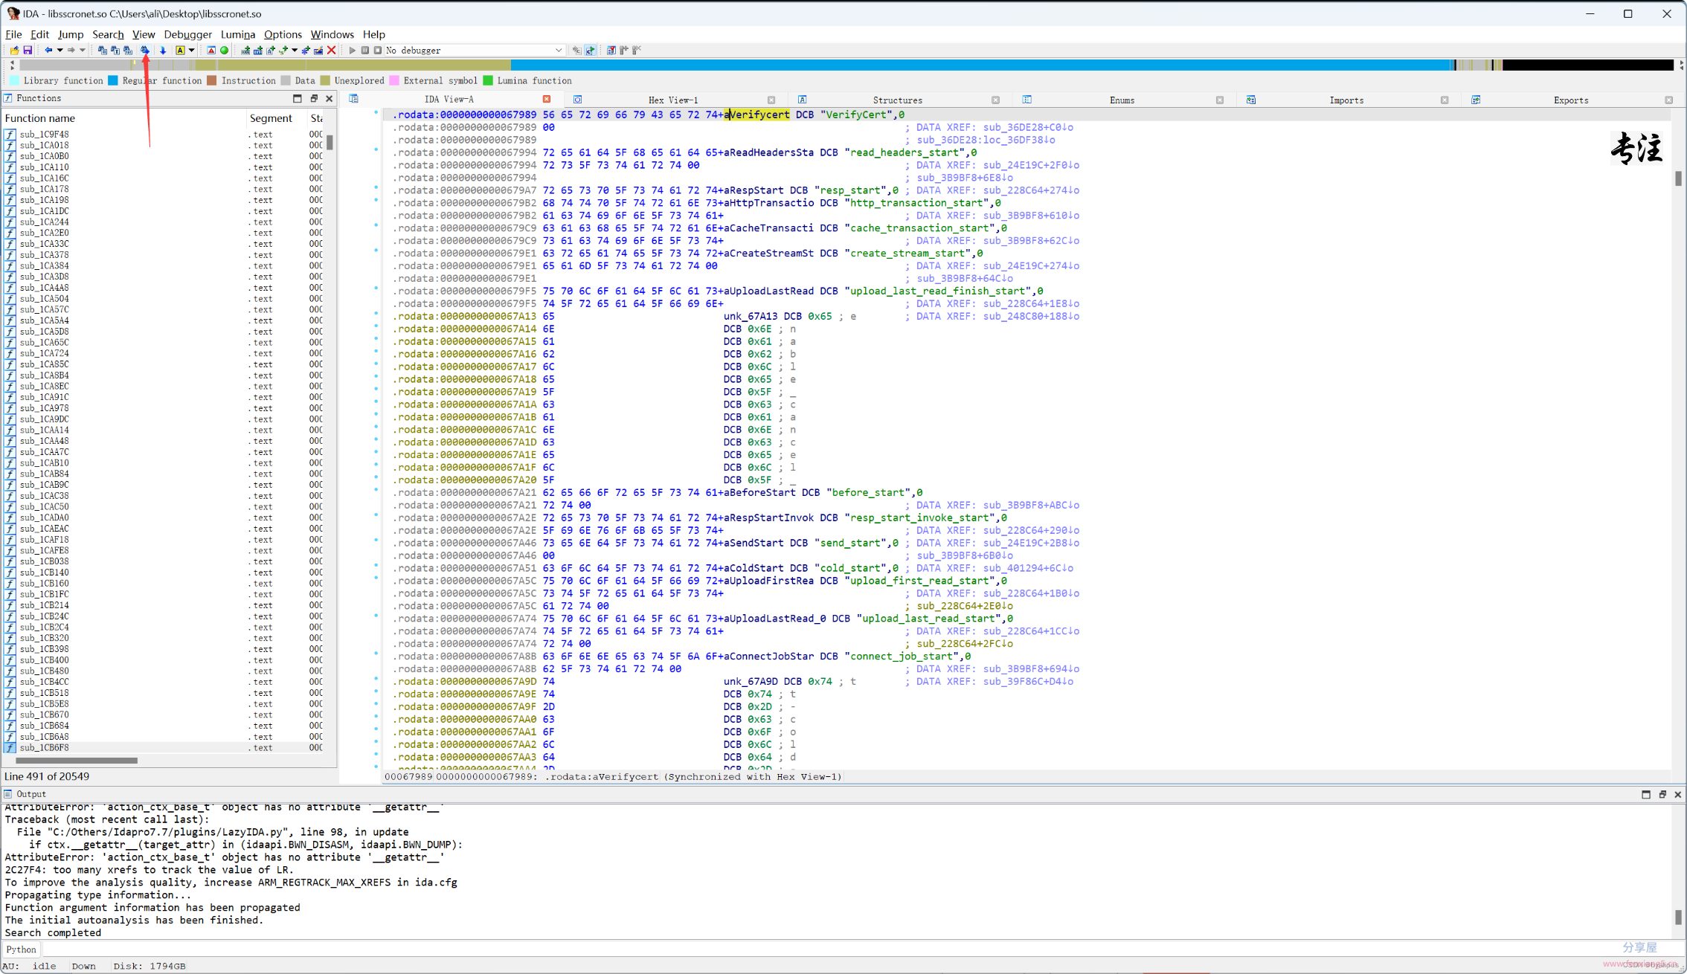
Task: Click the far-right toolbar icon by the debugger group
Action: [x=637, y=51]
